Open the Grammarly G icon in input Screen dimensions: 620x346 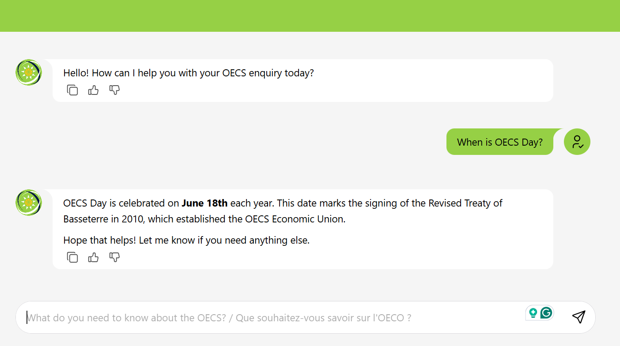coord(546,313)
